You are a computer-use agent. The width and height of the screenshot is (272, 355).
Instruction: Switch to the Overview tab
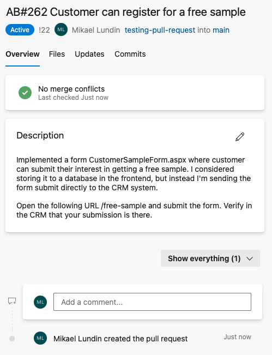click(x=23, y=54)
